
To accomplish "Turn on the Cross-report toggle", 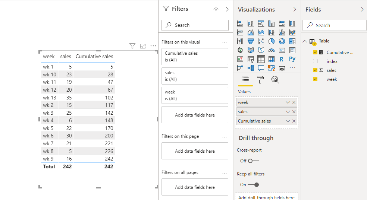I will [254, 161].
